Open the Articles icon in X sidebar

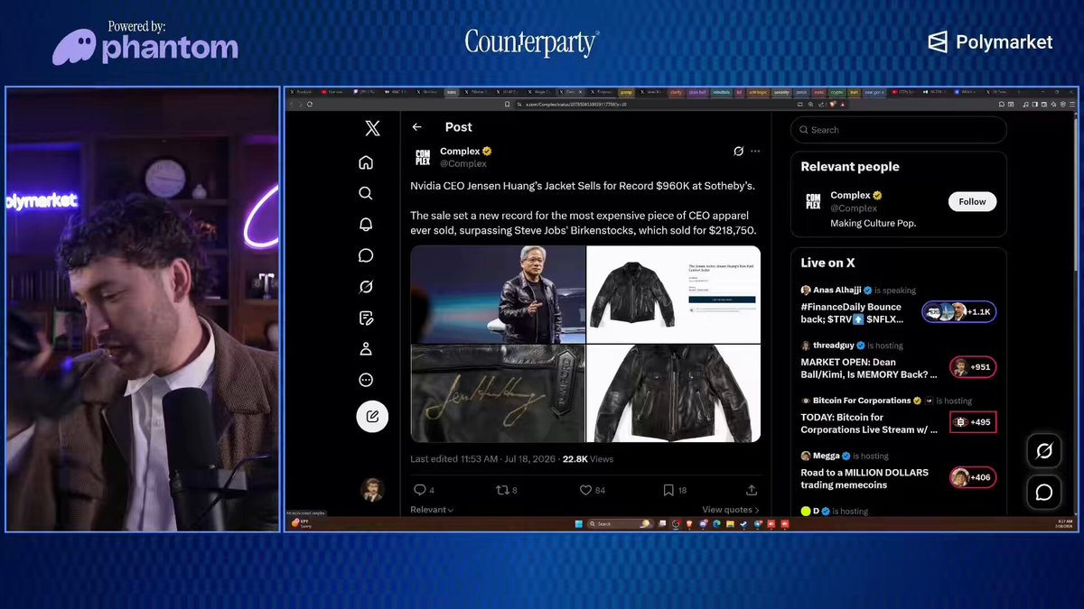pos(366,318)
